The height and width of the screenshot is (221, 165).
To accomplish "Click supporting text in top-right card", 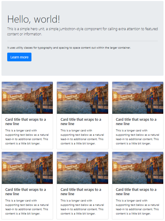I will [138, 137].
